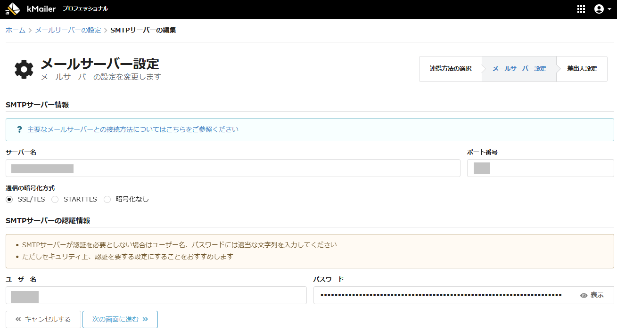Open the apps grid menu icon

(x=581, y=9)
